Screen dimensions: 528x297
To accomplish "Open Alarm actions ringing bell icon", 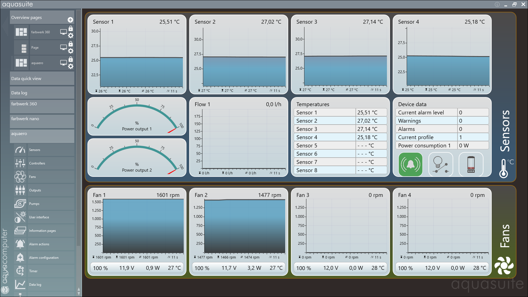I will [20, 244].
